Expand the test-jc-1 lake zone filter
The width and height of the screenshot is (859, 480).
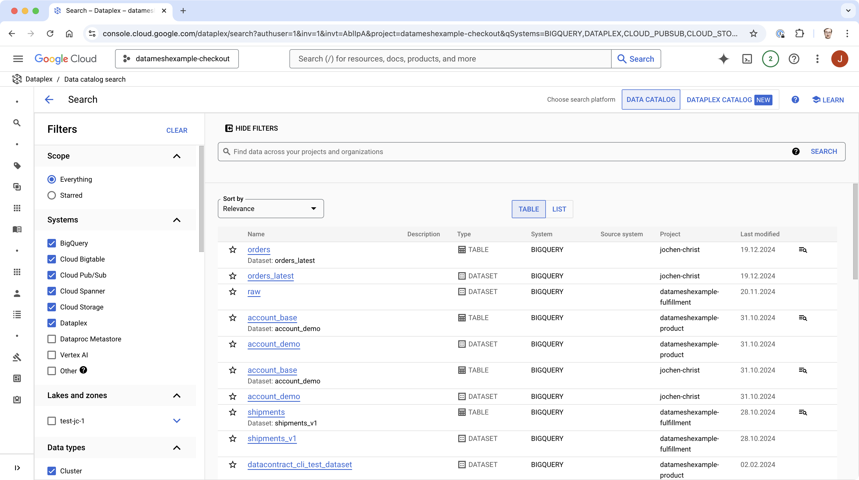176,420
